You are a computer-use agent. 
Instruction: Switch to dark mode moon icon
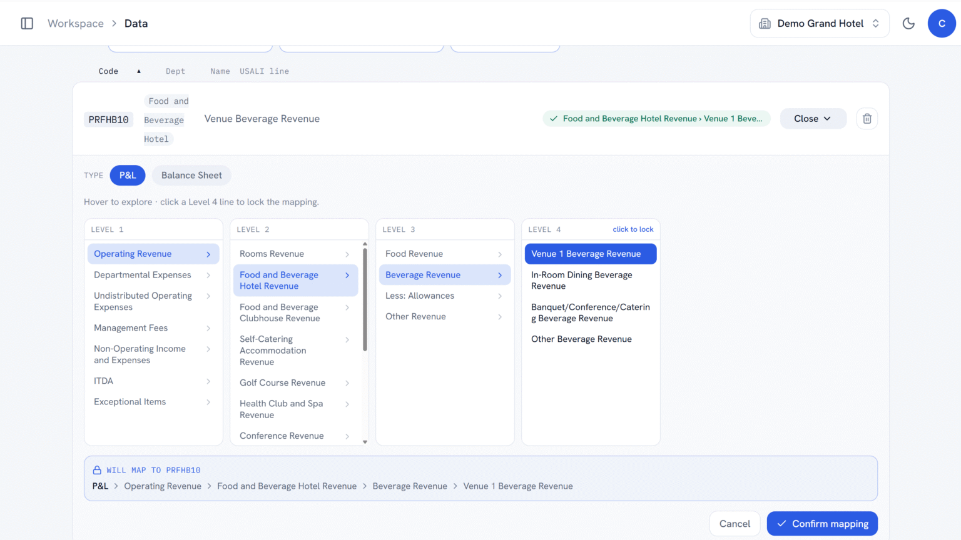tap(908, 23)
